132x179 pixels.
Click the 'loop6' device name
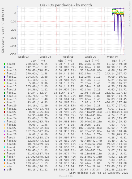11,154
